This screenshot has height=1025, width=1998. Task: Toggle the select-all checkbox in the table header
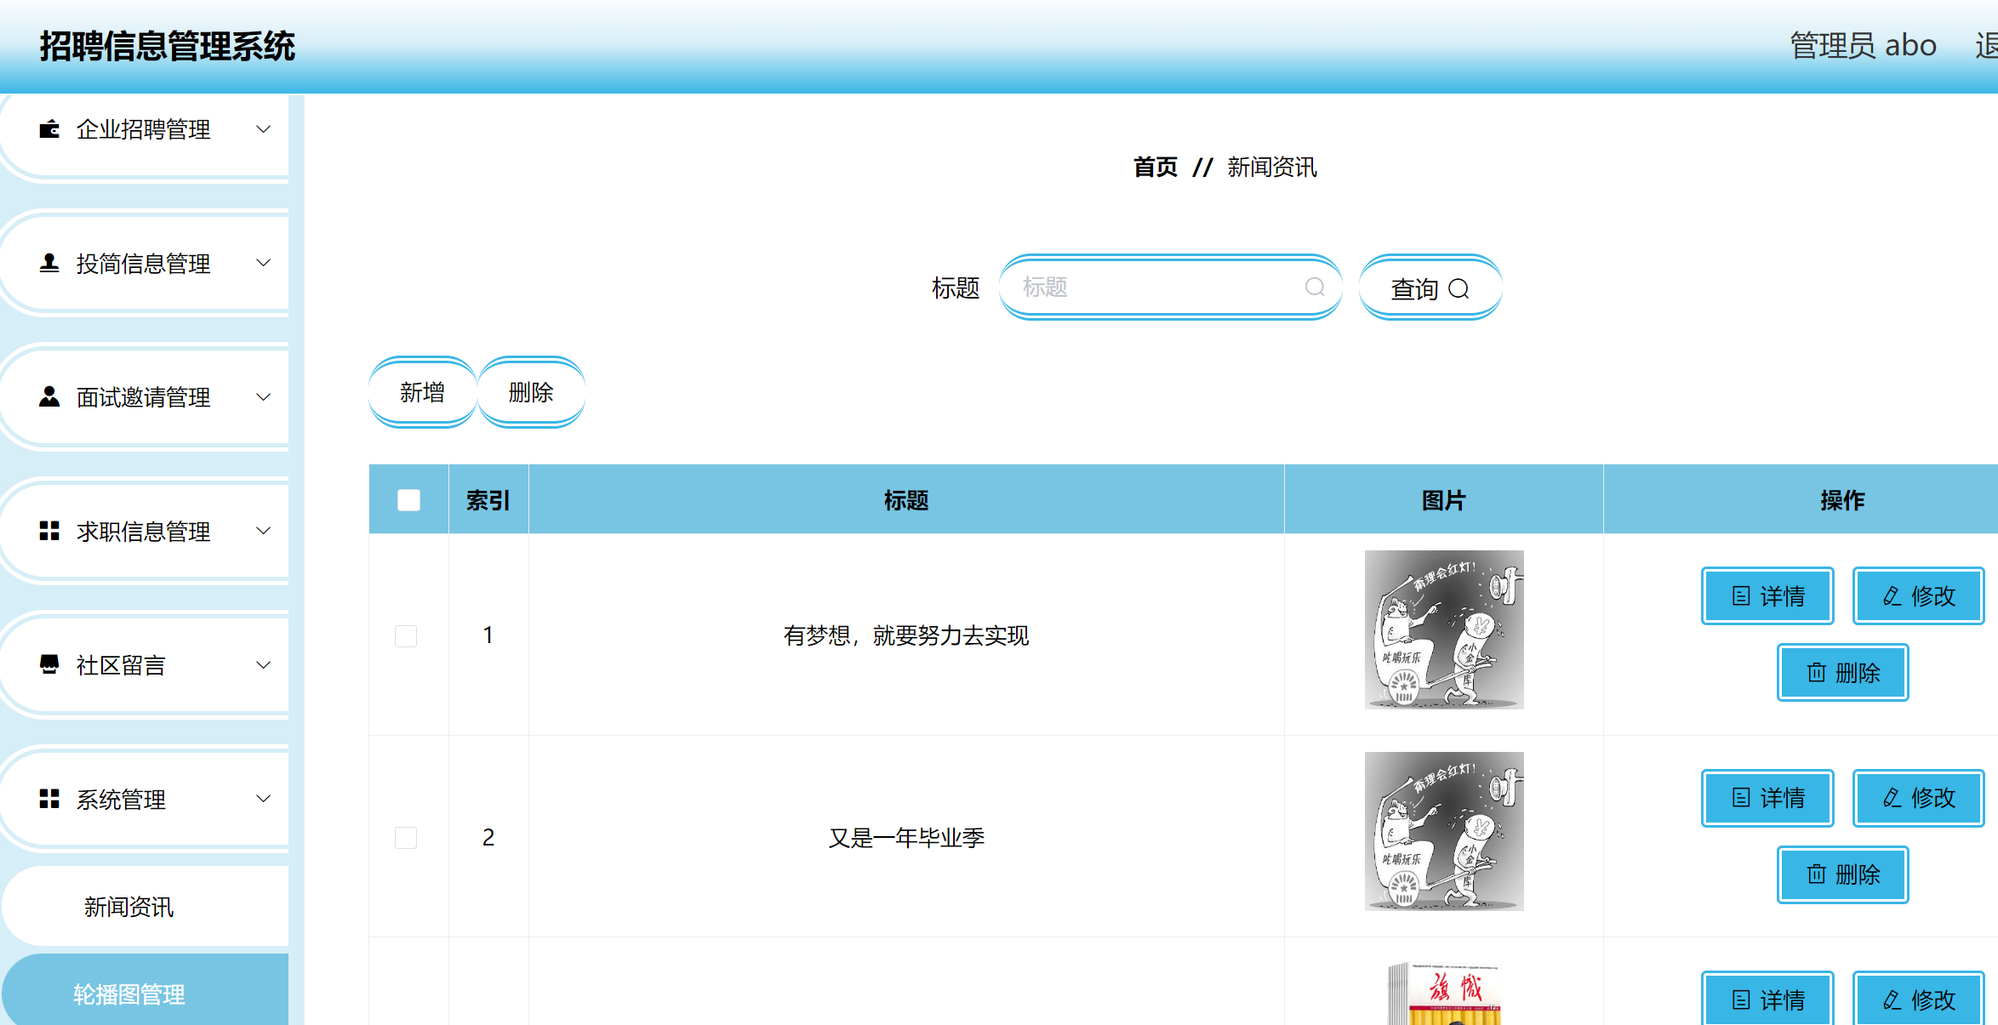click(408, 500)
